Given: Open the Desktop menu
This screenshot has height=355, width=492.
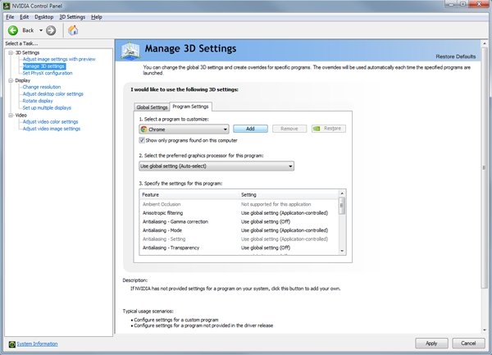Looking at the screenshot, I should point(44,17).
